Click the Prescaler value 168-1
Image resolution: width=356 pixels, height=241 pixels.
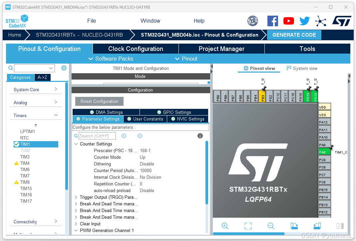[145, 150]
